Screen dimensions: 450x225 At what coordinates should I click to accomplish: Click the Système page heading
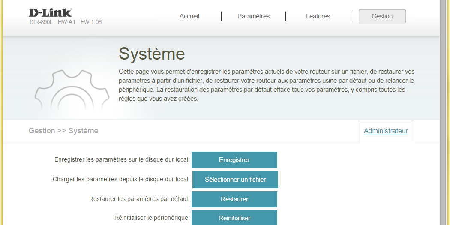pyautogui.click(x=152, y=54)
